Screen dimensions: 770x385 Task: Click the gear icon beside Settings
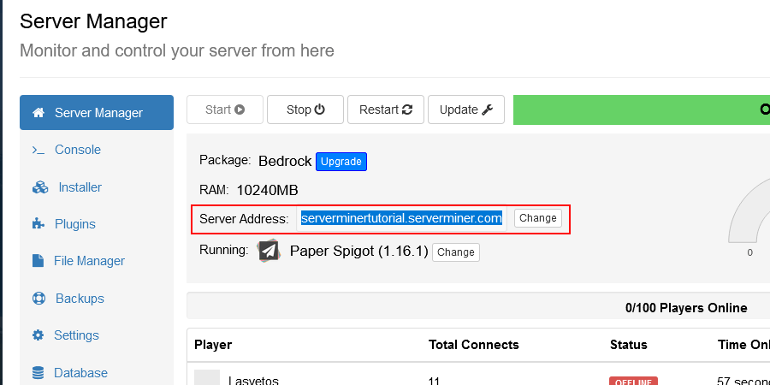click(x=38, y=335)
